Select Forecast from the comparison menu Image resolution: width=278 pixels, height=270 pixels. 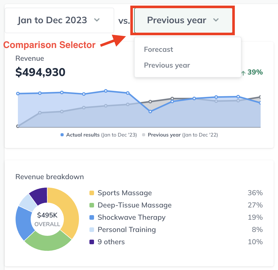click(x=158, y=49)
